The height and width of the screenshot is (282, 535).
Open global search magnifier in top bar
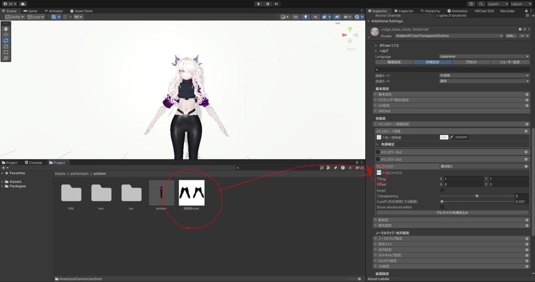pos(481,4)
